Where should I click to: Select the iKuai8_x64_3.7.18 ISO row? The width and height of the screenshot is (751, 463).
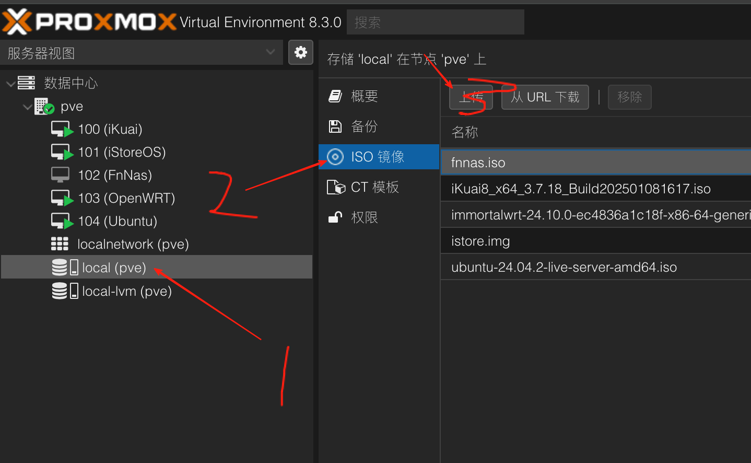click(596, 189)
